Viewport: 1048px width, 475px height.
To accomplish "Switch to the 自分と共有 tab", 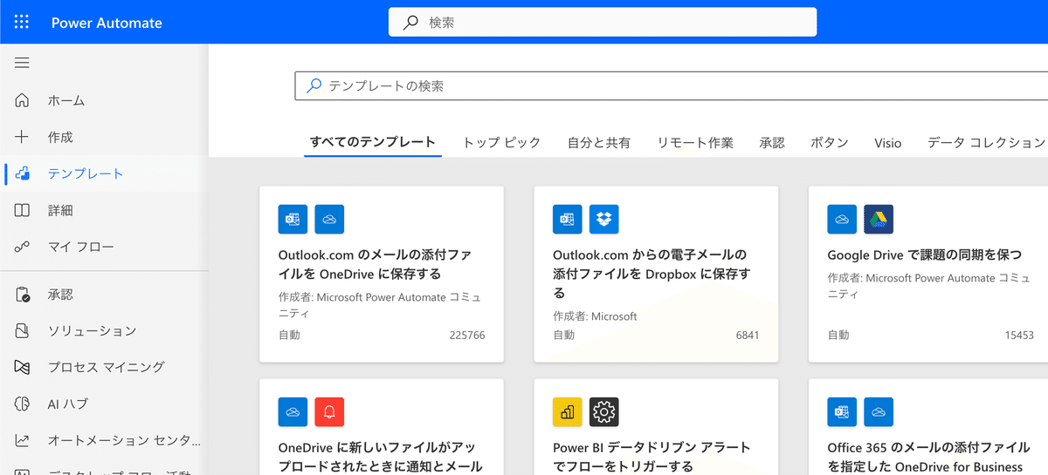I will (599, 142).
